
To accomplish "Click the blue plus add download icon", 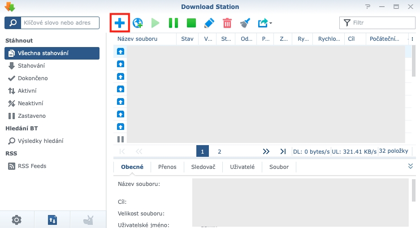I will pyautogui.click(x=120, y=23).
